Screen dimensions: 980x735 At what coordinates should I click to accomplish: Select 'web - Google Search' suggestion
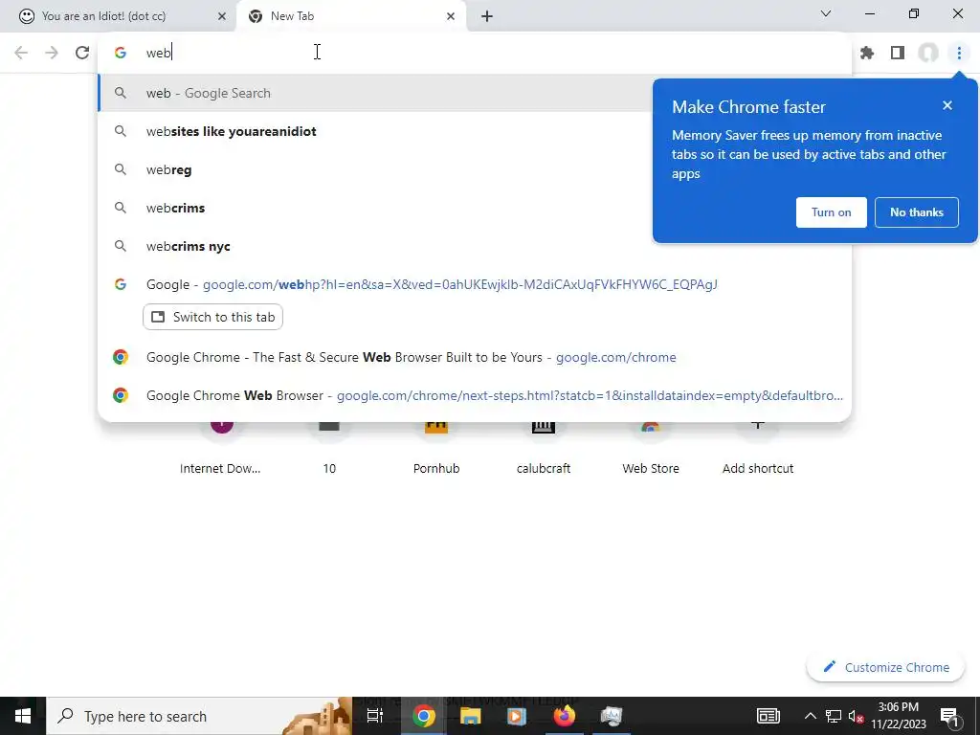(x=375, y=93)
